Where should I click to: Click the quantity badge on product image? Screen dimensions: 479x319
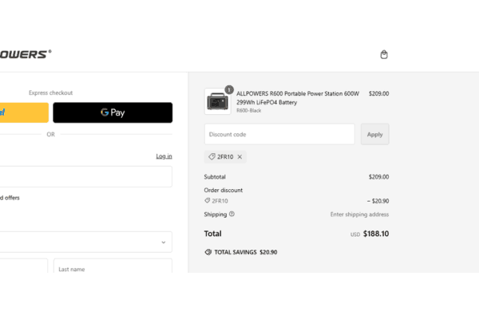229,89
